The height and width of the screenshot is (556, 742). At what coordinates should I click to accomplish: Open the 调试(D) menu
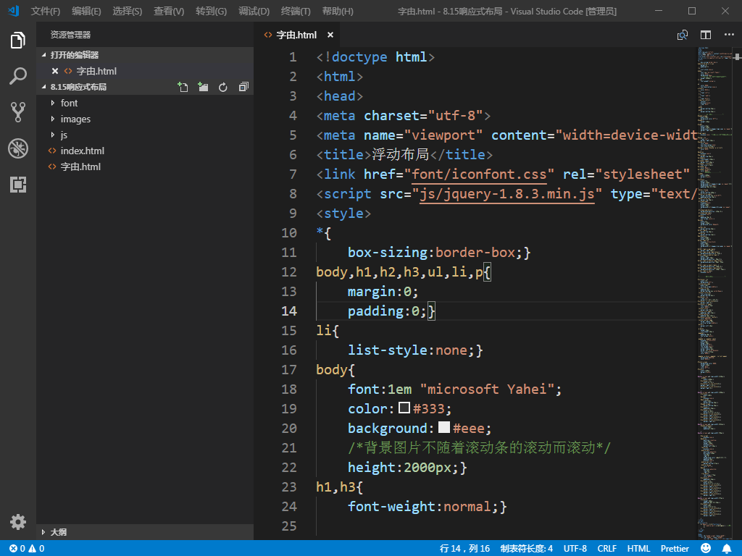click(x=254, y=11)
